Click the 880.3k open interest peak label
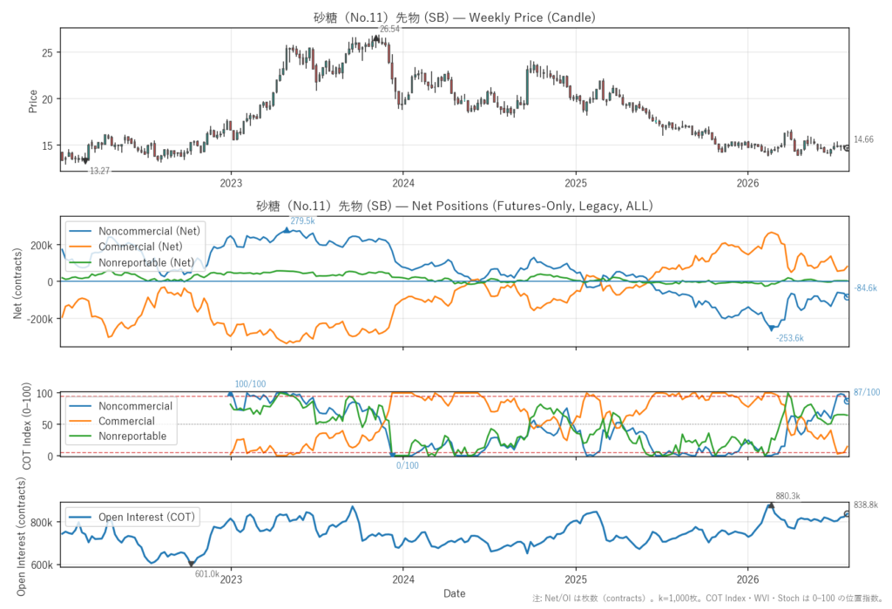Image resolution: width=892 pixels, height=609 pixels. tap(787, 497)
